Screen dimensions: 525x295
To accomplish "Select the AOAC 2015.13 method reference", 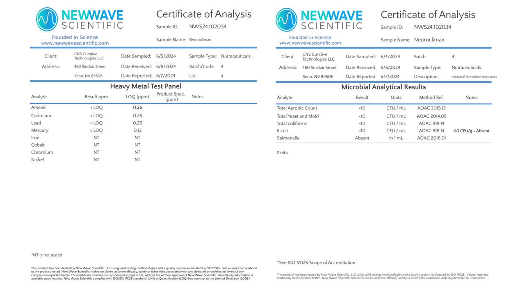I will click(x=431, y=108).
